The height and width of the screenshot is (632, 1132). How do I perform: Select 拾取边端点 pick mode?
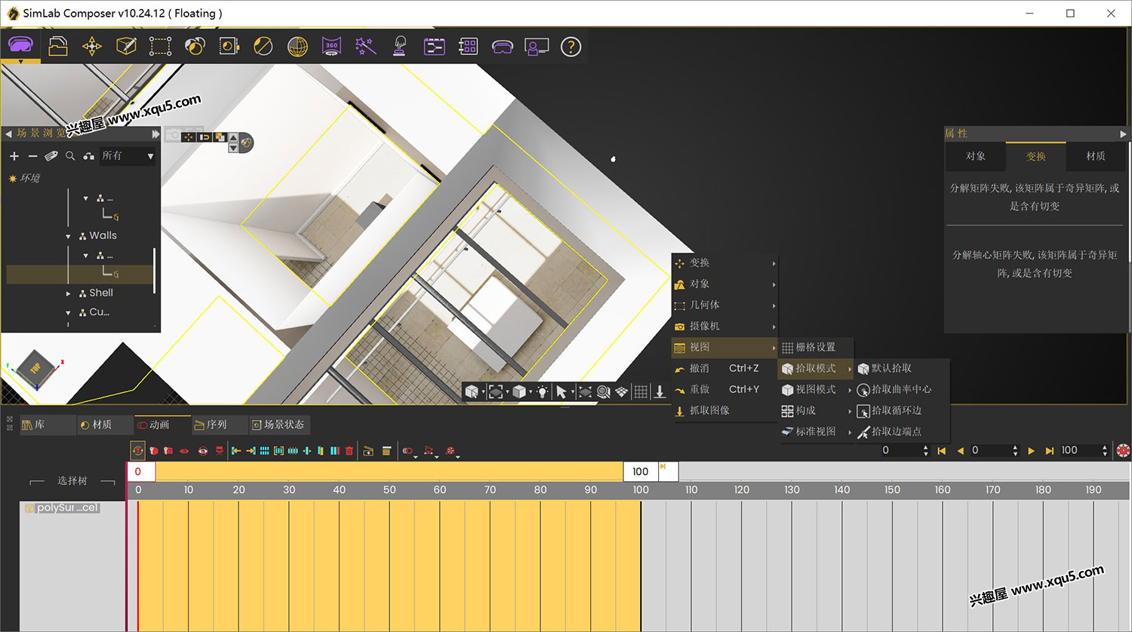902,432
